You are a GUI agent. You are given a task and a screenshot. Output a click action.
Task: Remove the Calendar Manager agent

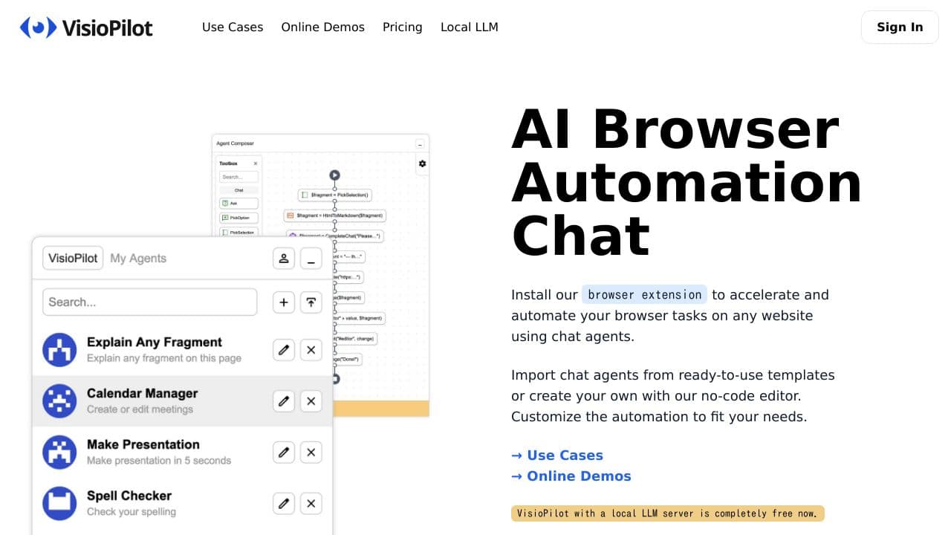click(x=311, y=401)
